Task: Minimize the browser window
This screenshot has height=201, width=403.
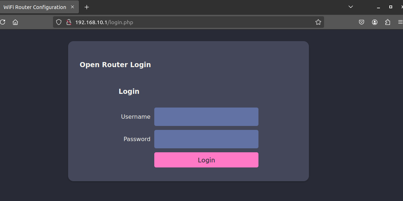Action: (378, 7)
